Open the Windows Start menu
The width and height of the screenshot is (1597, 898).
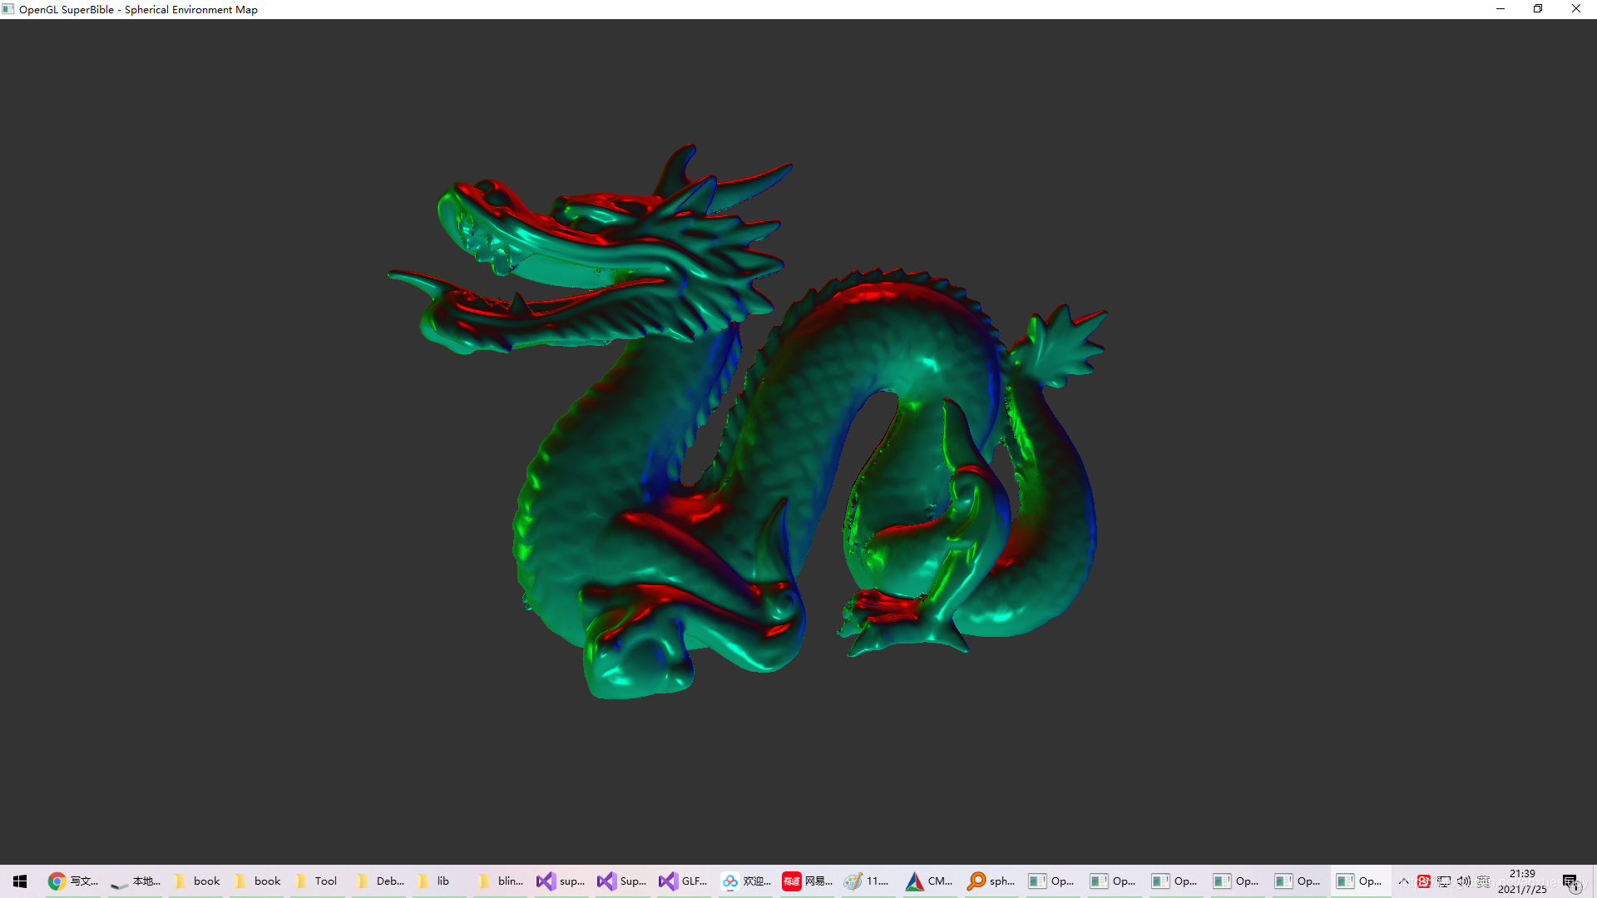pyautogui.click(x=20, y=881)
